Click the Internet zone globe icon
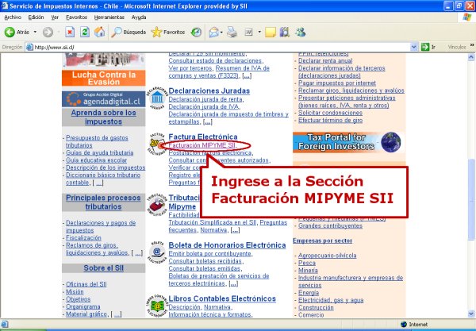This screenshot has width=476, height=331. coord(404,325)
